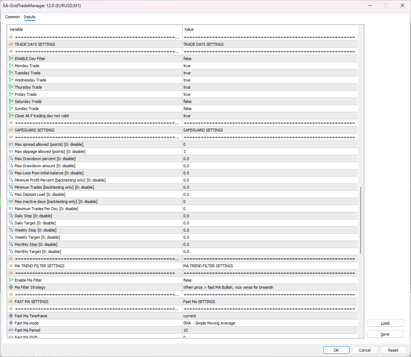This screenshot has height=357, width=411.
Task: Click the enum icon beside Fast Ma Timeframe
Action: (11, 316)
